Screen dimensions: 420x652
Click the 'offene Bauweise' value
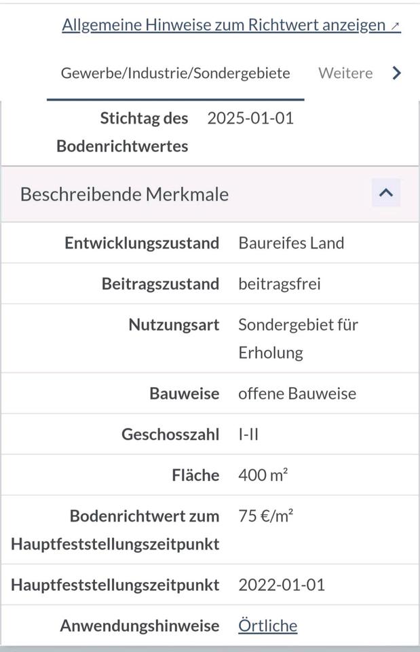[297, 394]
